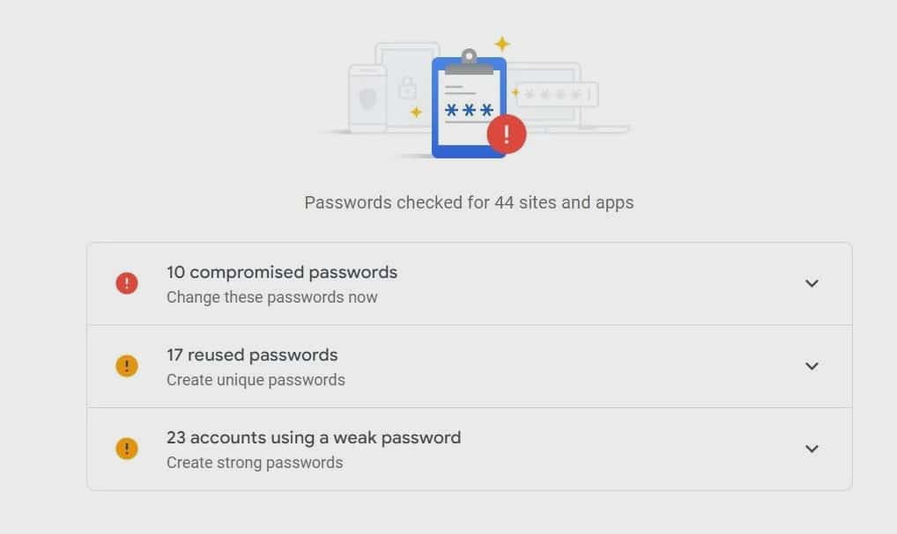Expand the reused passwords chevron

coord(812,366)
